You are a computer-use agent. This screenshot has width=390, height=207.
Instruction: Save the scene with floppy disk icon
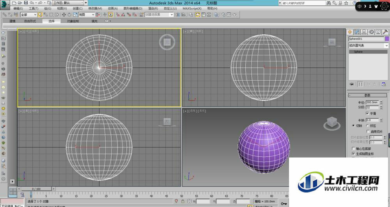[x=26, y=3]
